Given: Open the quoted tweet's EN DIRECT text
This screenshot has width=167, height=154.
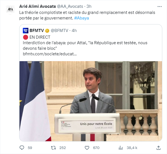Looking at the screenshot, I should tap(40, 37).
